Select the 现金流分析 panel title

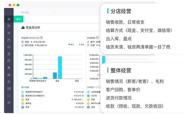(33, 28)
